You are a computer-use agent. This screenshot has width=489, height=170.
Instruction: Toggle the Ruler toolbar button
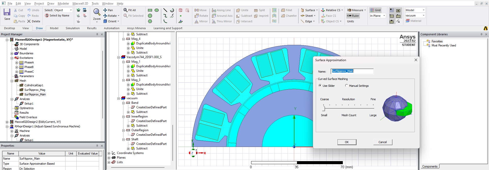pos(353,16)
